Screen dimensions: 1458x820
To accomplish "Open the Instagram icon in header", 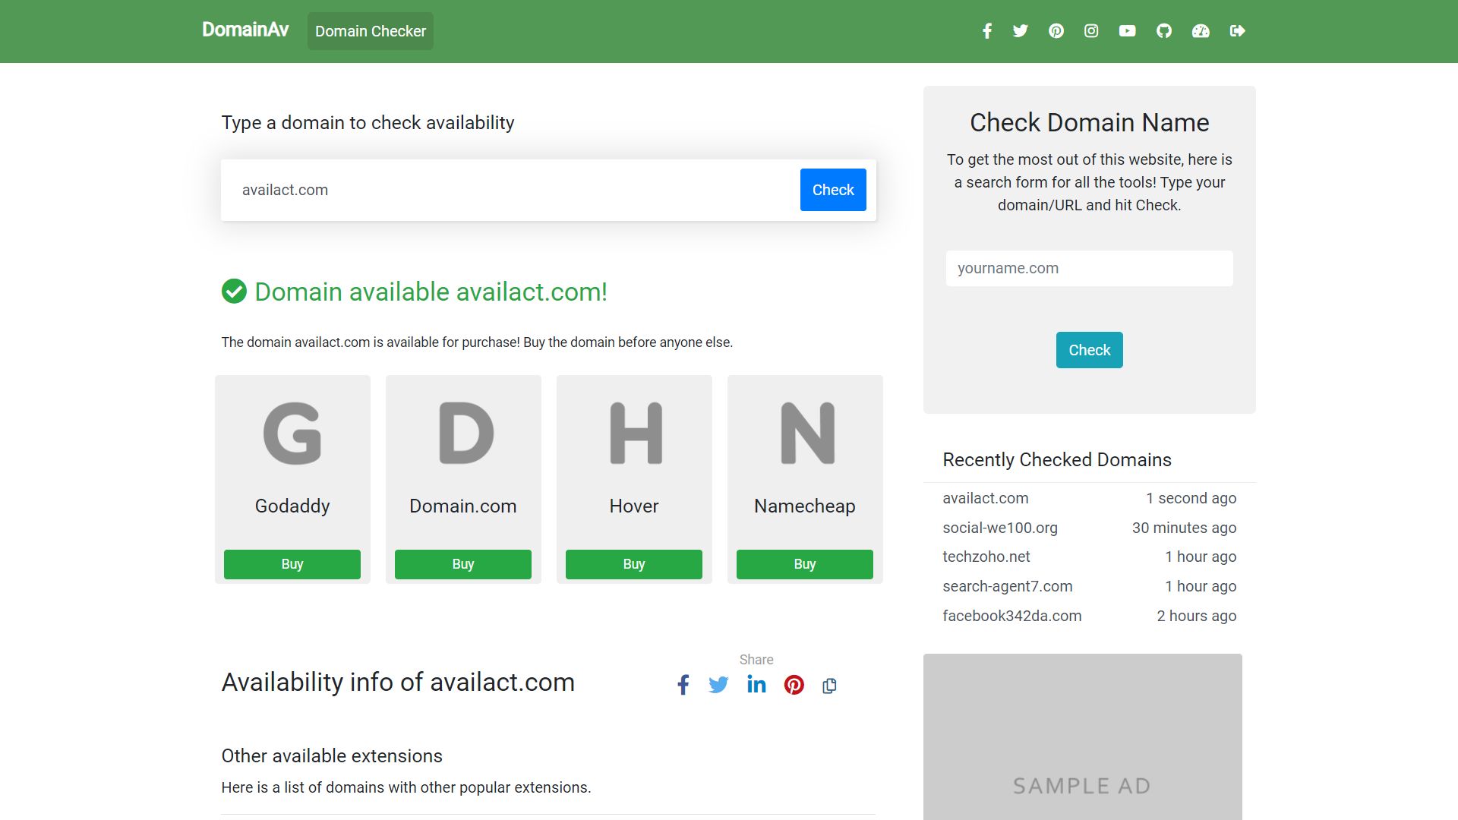I will pyautogui.click(x=1091, y=31).
